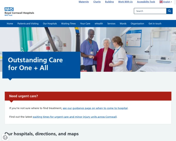Open guidance page on when to come to hospital
176x141 pixels.
(95, 108)
